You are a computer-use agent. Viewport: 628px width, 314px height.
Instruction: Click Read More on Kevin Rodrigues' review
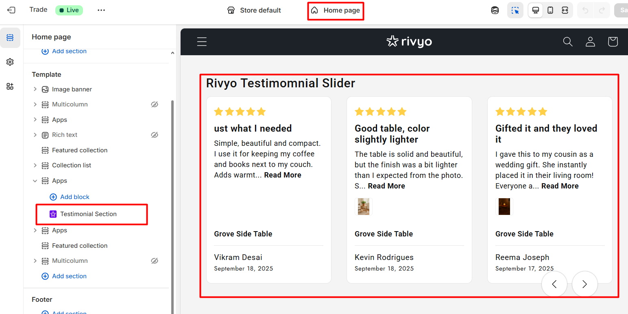[x=386, y=186]
